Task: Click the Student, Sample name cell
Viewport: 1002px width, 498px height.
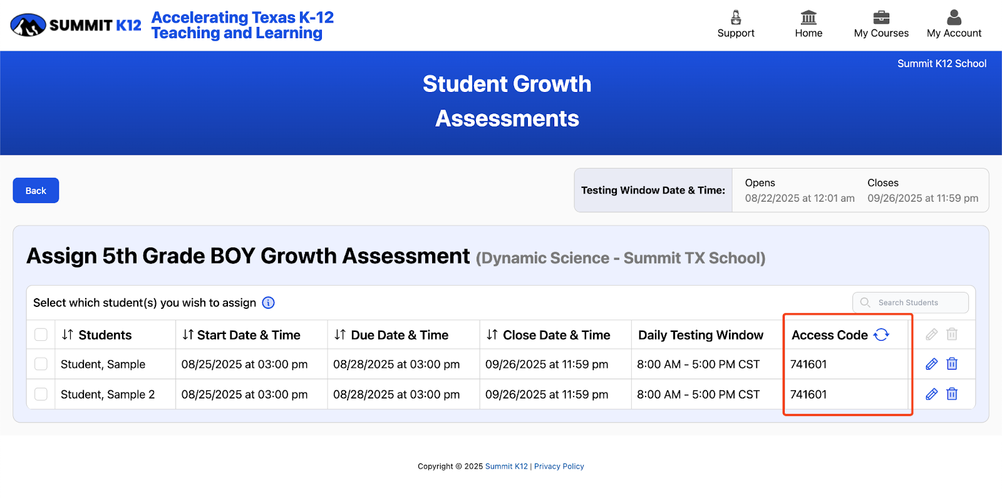Action: point(103,364)
